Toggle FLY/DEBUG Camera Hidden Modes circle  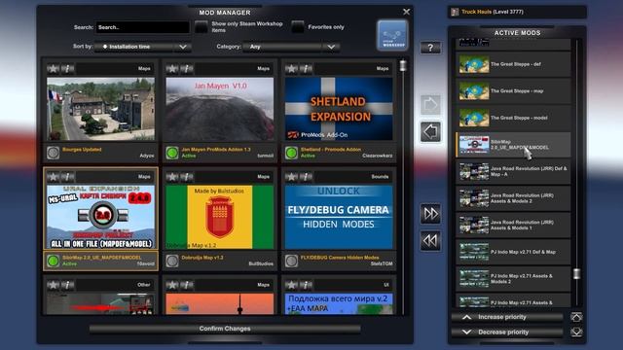tap(291, 261)
